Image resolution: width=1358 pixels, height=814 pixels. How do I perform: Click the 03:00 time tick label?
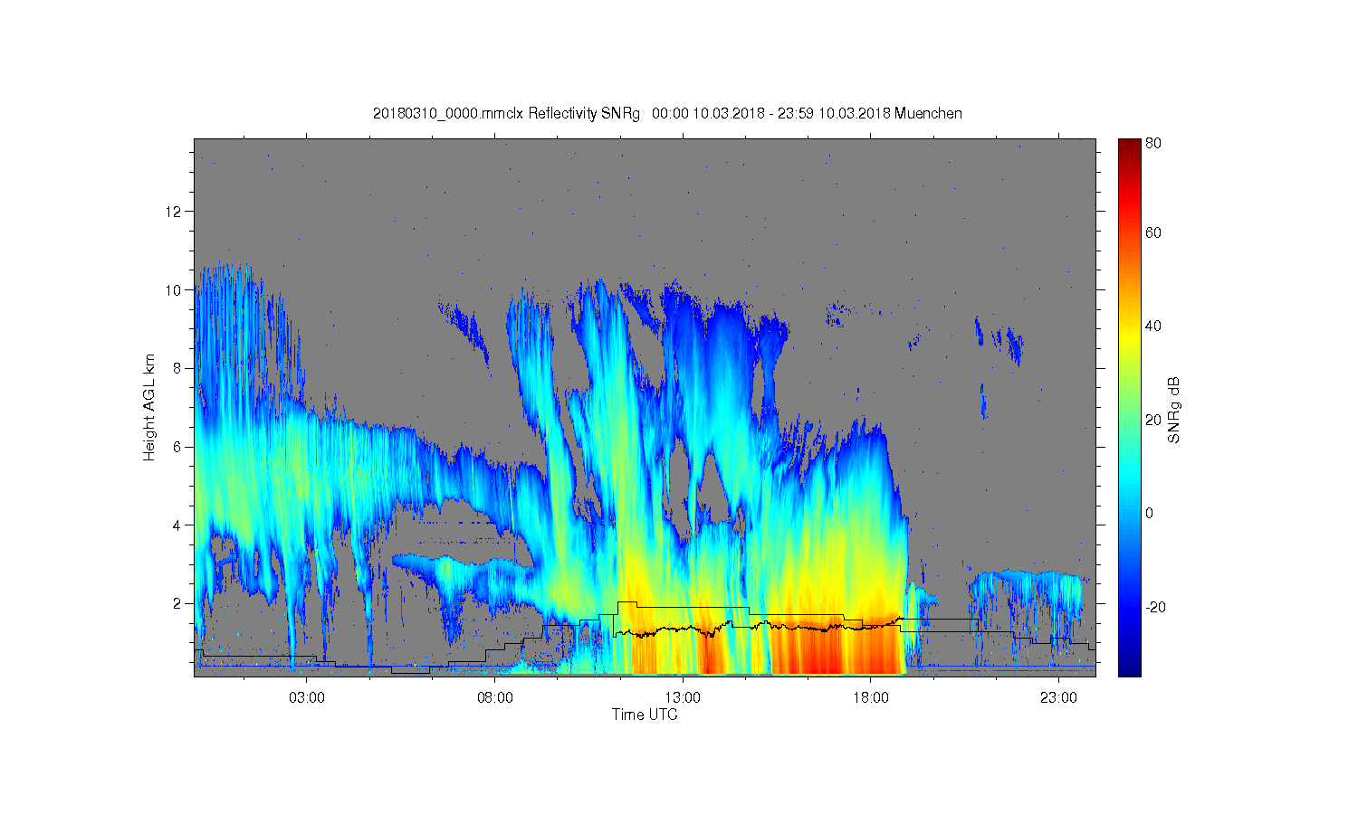pos(307,698)
